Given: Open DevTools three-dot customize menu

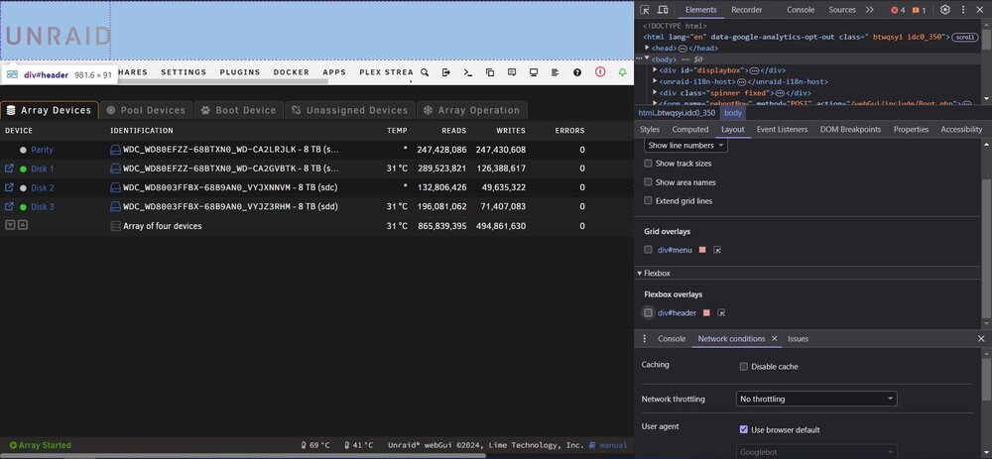Looking at the screenshot, I should (x=963, y=10).
